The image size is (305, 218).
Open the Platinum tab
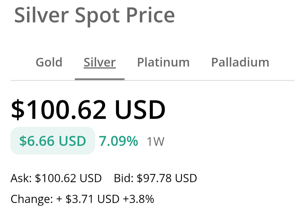[163, 62]
